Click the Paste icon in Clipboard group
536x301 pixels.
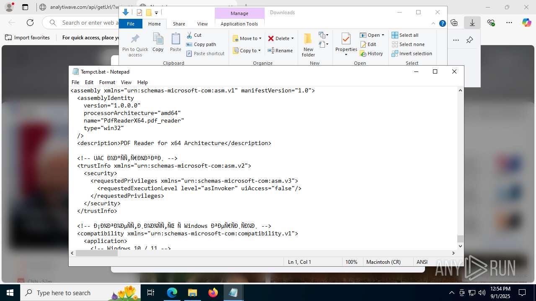point(175,43)
